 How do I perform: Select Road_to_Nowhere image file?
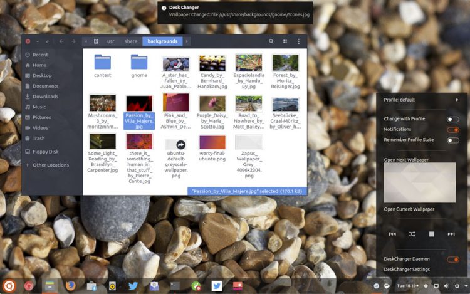(249, 103)
